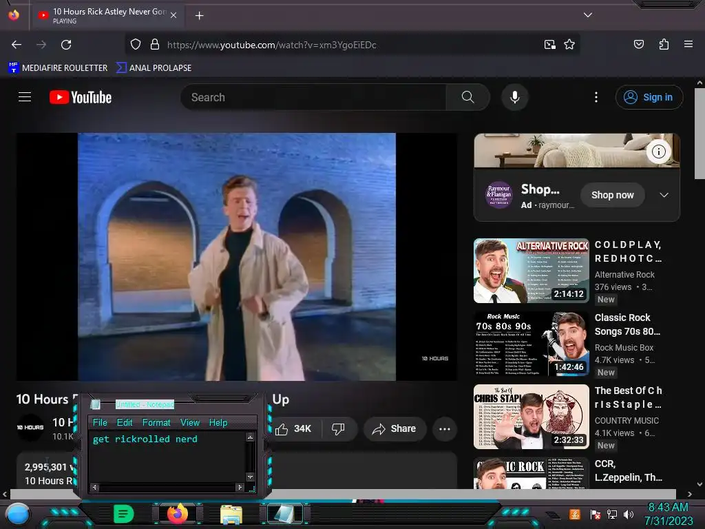Open the Pocket save icon
The image size is (705, 529).
[x=638, y=44]
